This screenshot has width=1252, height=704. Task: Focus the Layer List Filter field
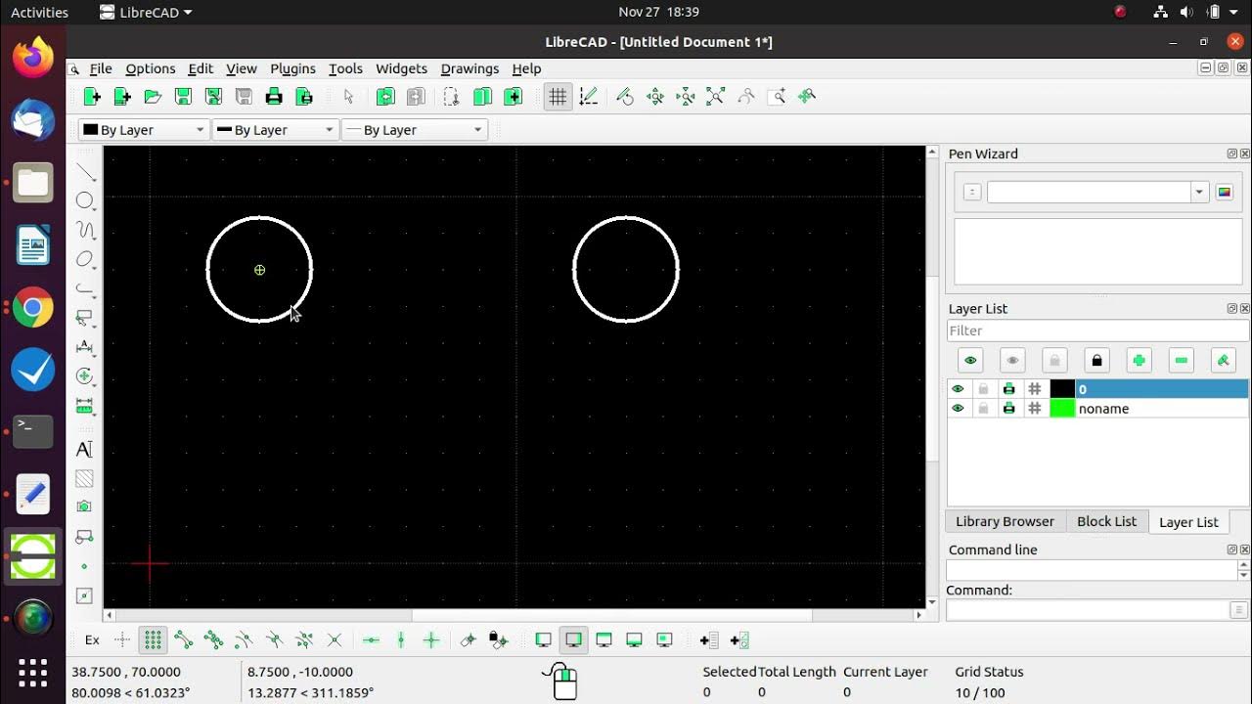tap(1097, 330)
